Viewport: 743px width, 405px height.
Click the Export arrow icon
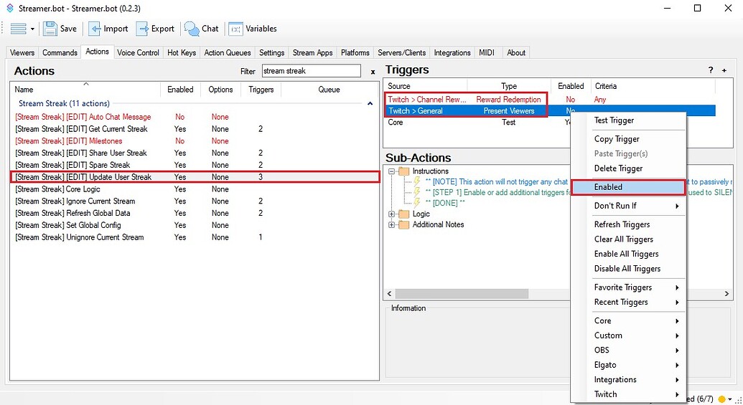[x=142, y=29]
